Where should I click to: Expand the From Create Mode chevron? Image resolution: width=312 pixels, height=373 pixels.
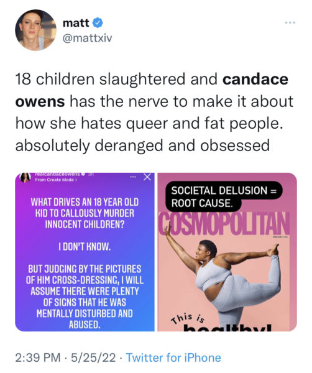pos(76,180)
